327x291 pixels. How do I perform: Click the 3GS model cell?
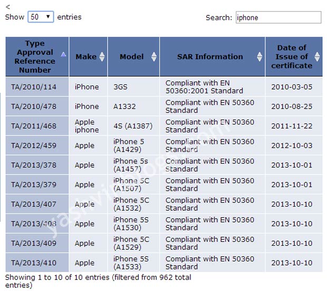[x=121, y=87]
